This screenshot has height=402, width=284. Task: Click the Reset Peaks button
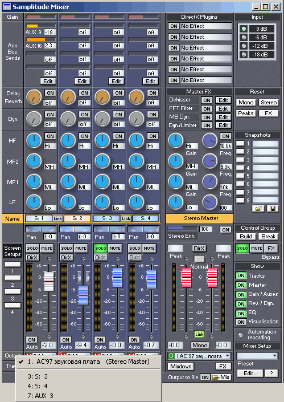tap(246, 113)
